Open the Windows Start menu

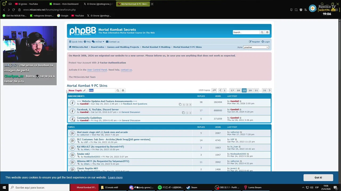pyautogui.click(x=4, y=188)
